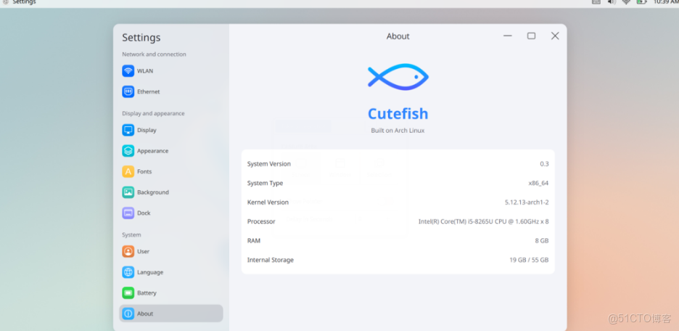Click the "Built on Arch Linux" subtitle
This screenshot has height=331, width=679.
pos(398,131)
